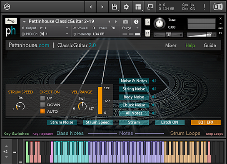
Task: Select String Noise mode
Action: (134, 89)
